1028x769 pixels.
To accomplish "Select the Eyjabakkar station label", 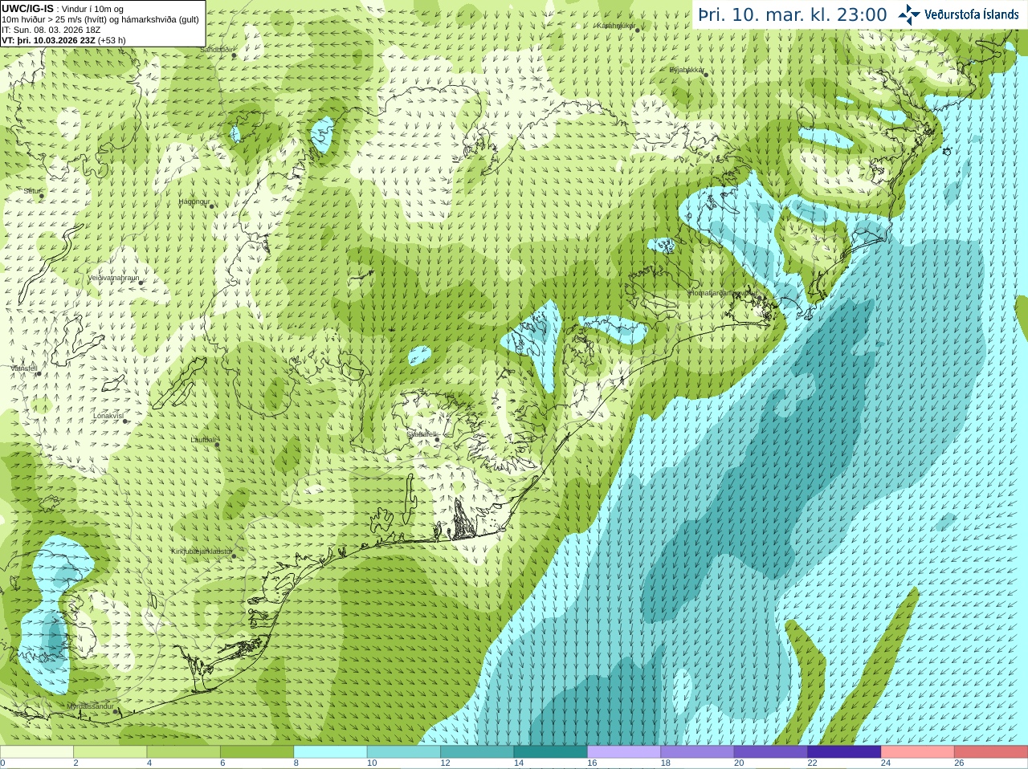I will point(687,70).
